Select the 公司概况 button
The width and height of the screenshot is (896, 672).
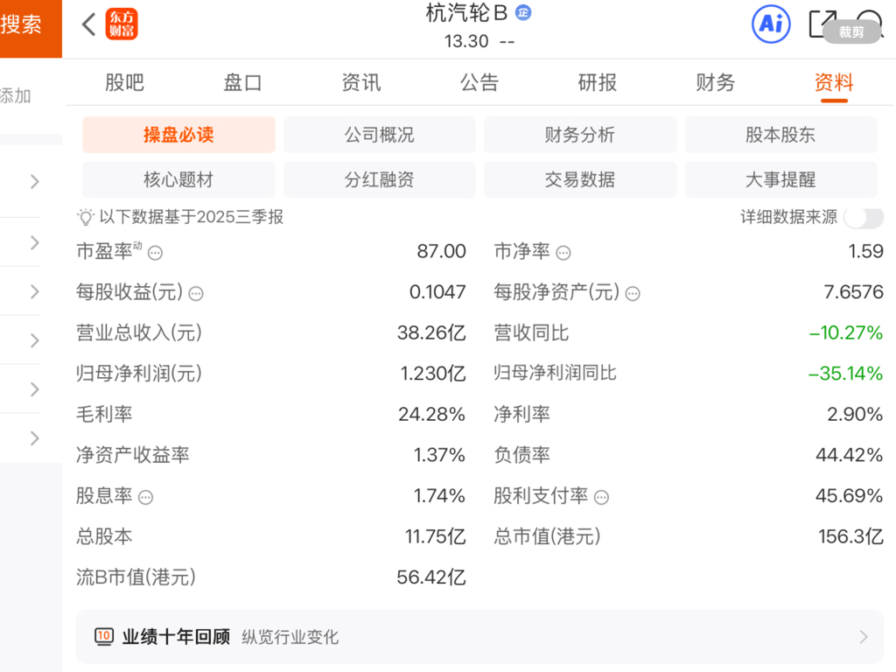[x=379, y=135]
